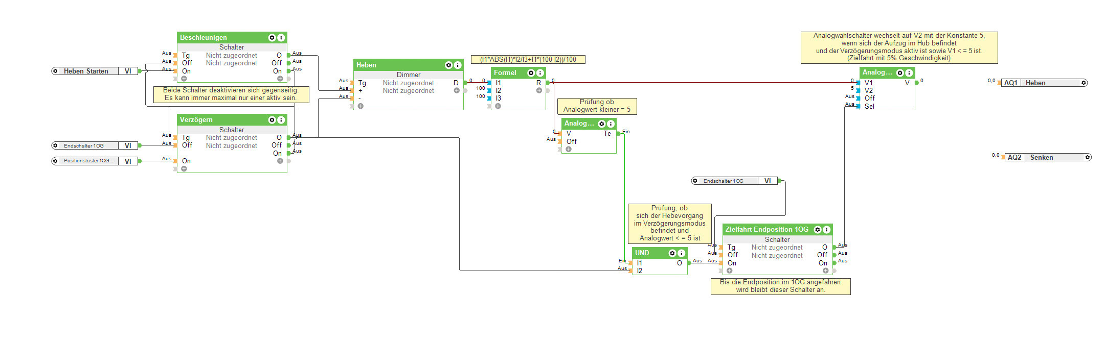Select the Beschleunigen block title
This screenshot has width=1105, height=343.
[x=204, y=38]
